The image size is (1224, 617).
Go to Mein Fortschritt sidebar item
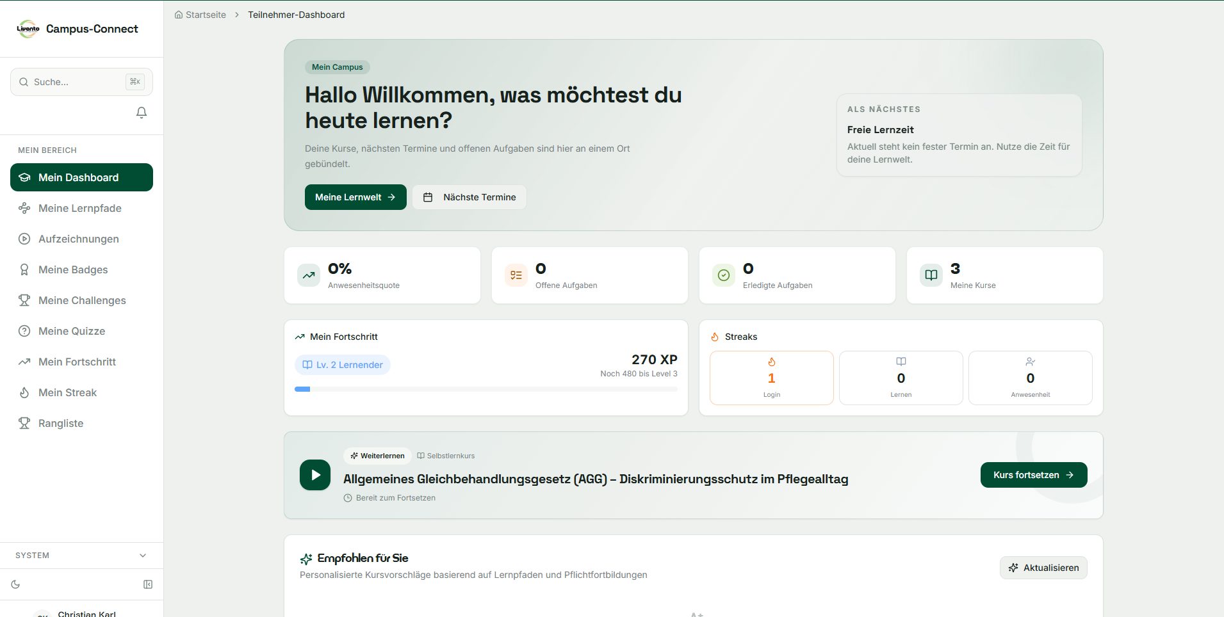pos(81,362)
